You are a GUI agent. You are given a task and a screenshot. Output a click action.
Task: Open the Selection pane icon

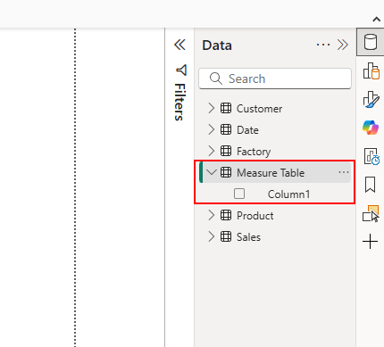[371, 213]
